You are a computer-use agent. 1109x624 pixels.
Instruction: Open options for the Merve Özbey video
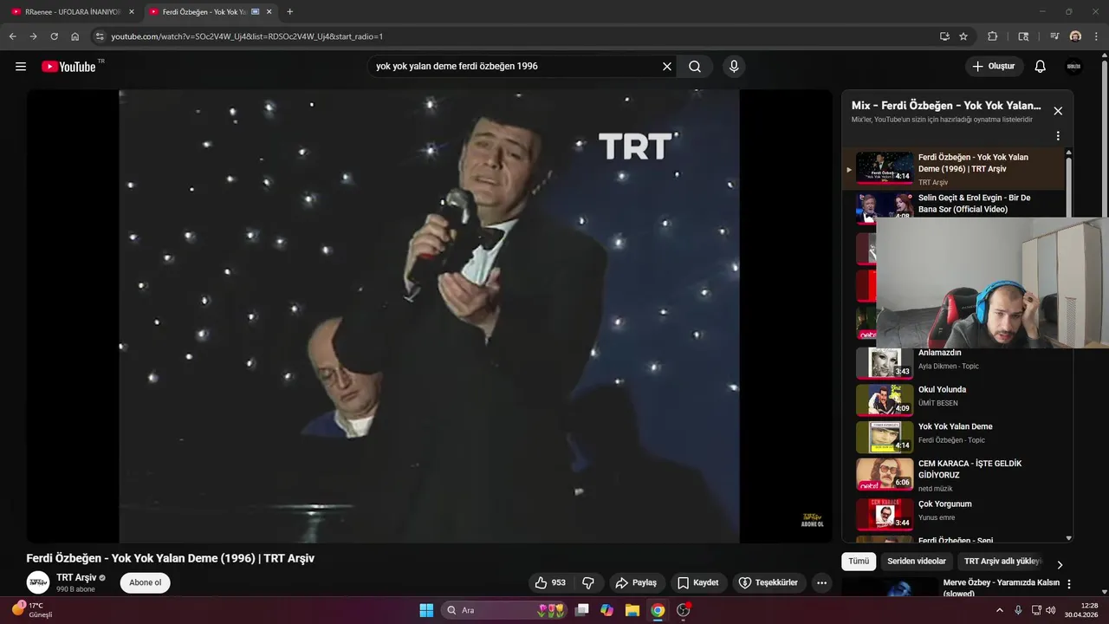pos(1069,584)
